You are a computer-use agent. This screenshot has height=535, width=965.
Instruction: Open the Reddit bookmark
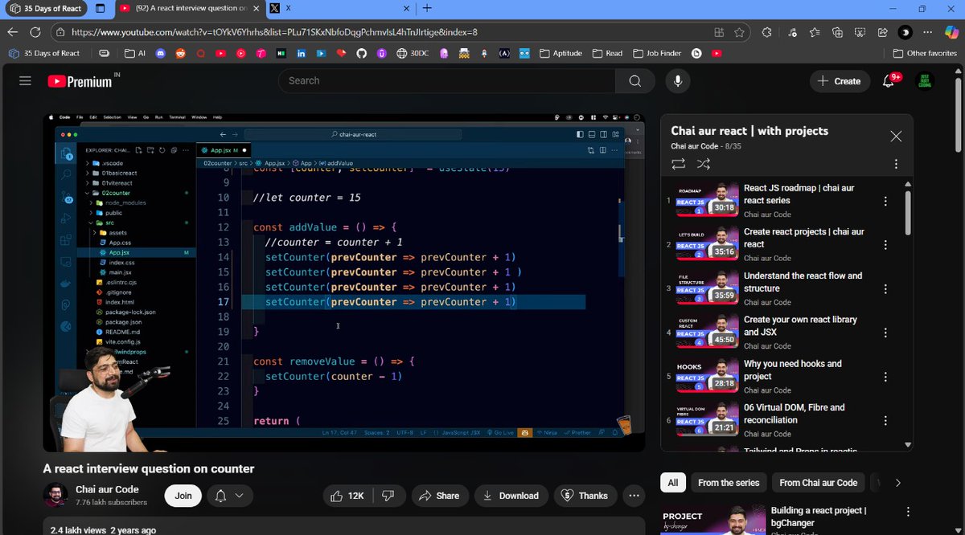click(x=180, y=53)
